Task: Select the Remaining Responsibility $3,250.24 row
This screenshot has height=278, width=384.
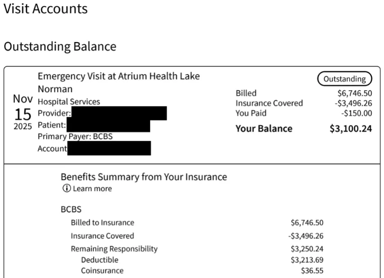Action: pyautogui.click(x=197, y=249)
